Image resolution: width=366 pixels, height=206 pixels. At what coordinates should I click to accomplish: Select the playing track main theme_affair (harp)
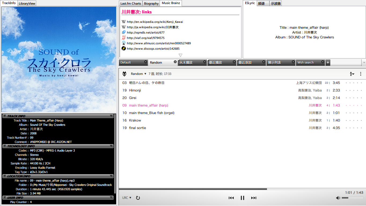242,105
